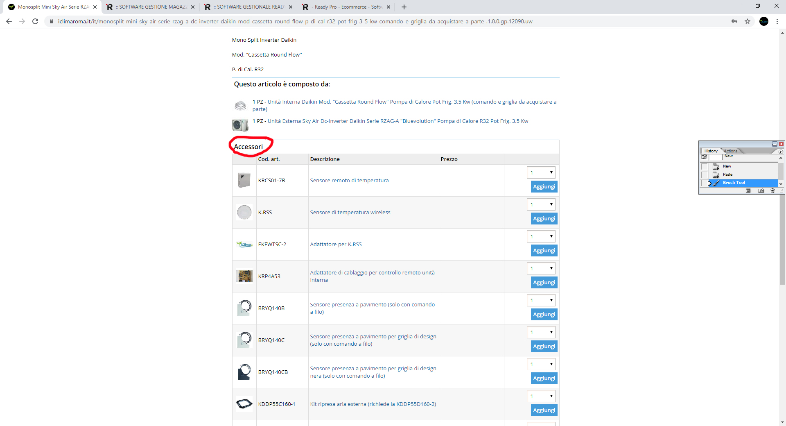Close the Ready Pro Ecommerce tab
Screen dimensions: 786x426
[x=388, y=7]
